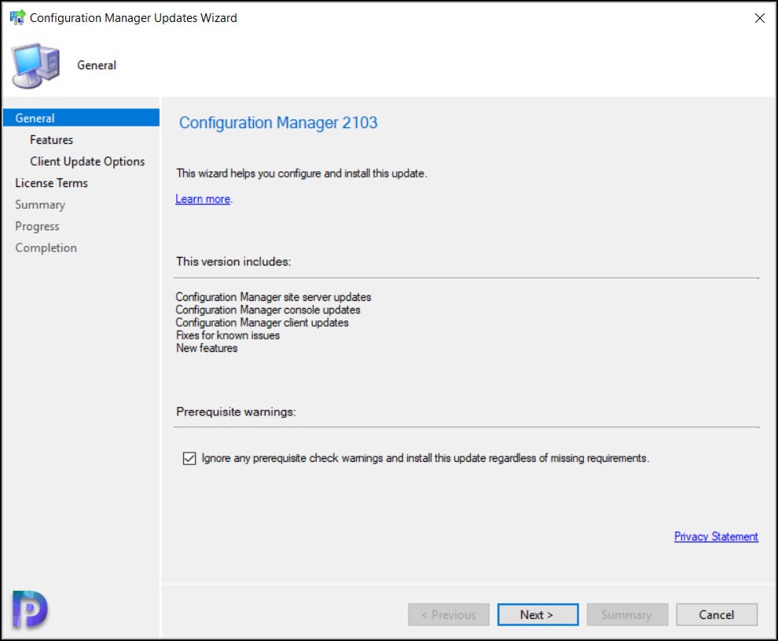Click 'Prerequisite warnings:' label

(x=236, y=412)
